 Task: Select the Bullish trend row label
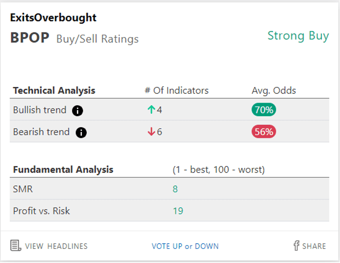[39, 110]
